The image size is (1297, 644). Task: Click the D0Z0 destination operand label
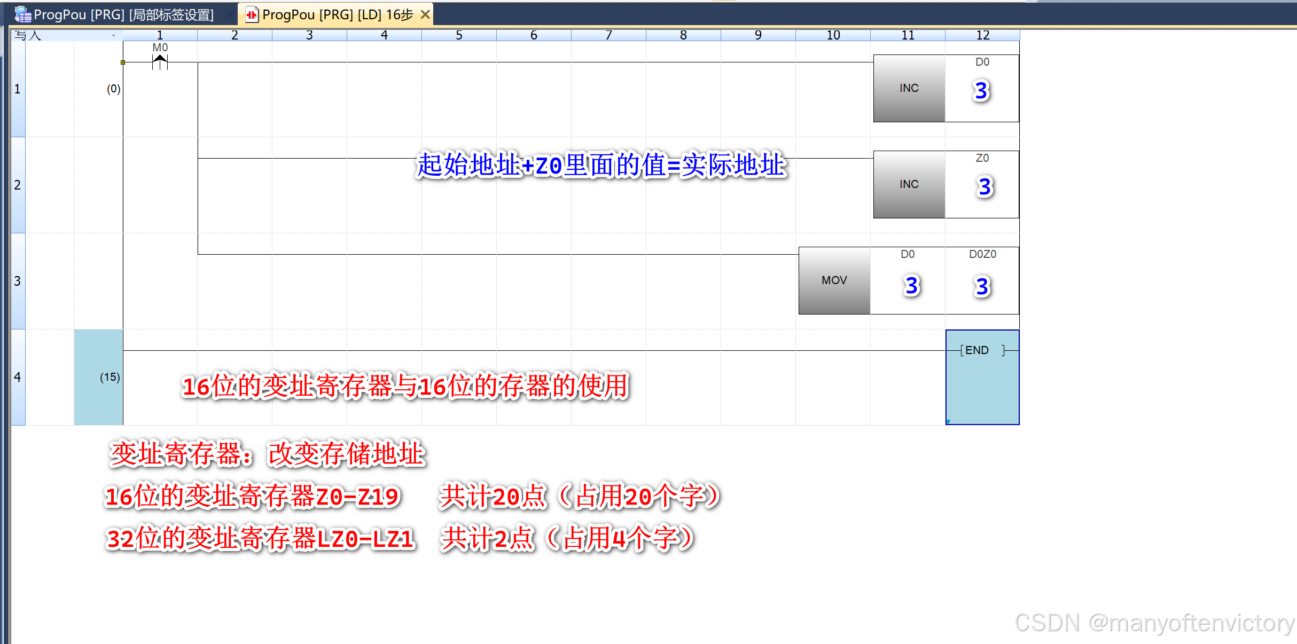click(982, 254)
